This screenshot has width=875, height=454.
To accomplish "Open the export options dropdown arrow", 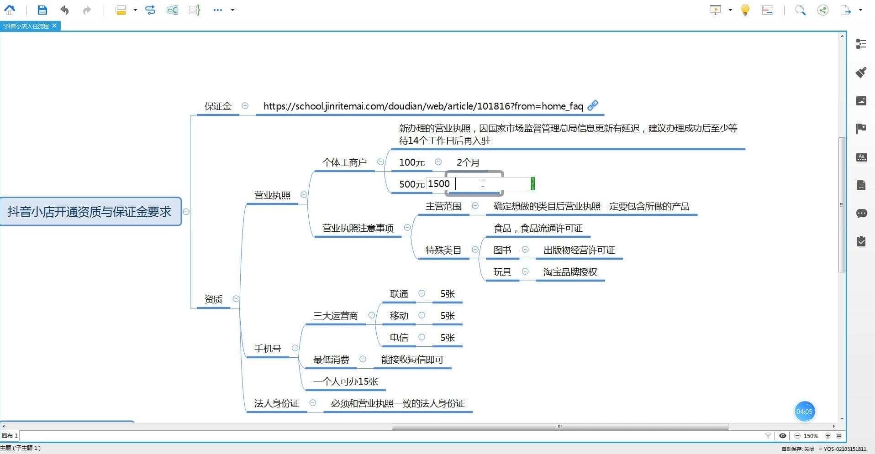I will point(860,10).
